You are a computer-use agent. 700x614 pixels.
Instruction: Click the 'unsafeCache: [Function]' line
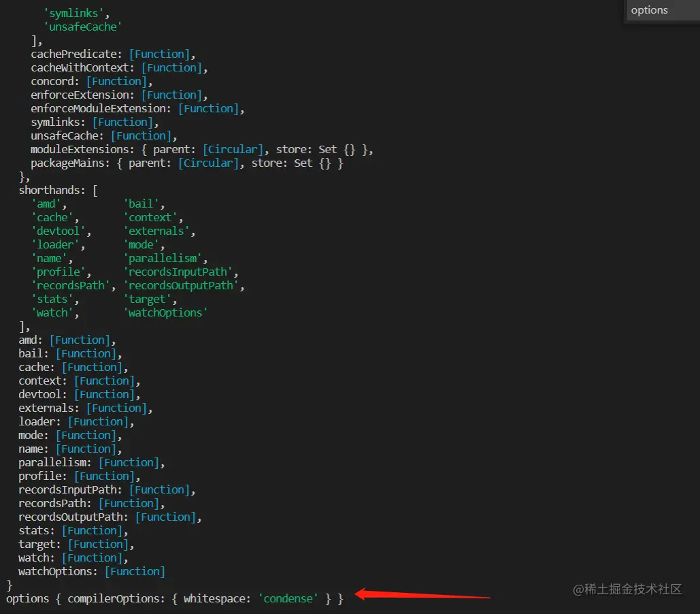(103, 136)
